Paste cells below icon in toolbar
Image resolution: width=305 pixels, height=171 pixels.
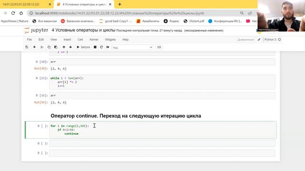click(x=56, y=47)
